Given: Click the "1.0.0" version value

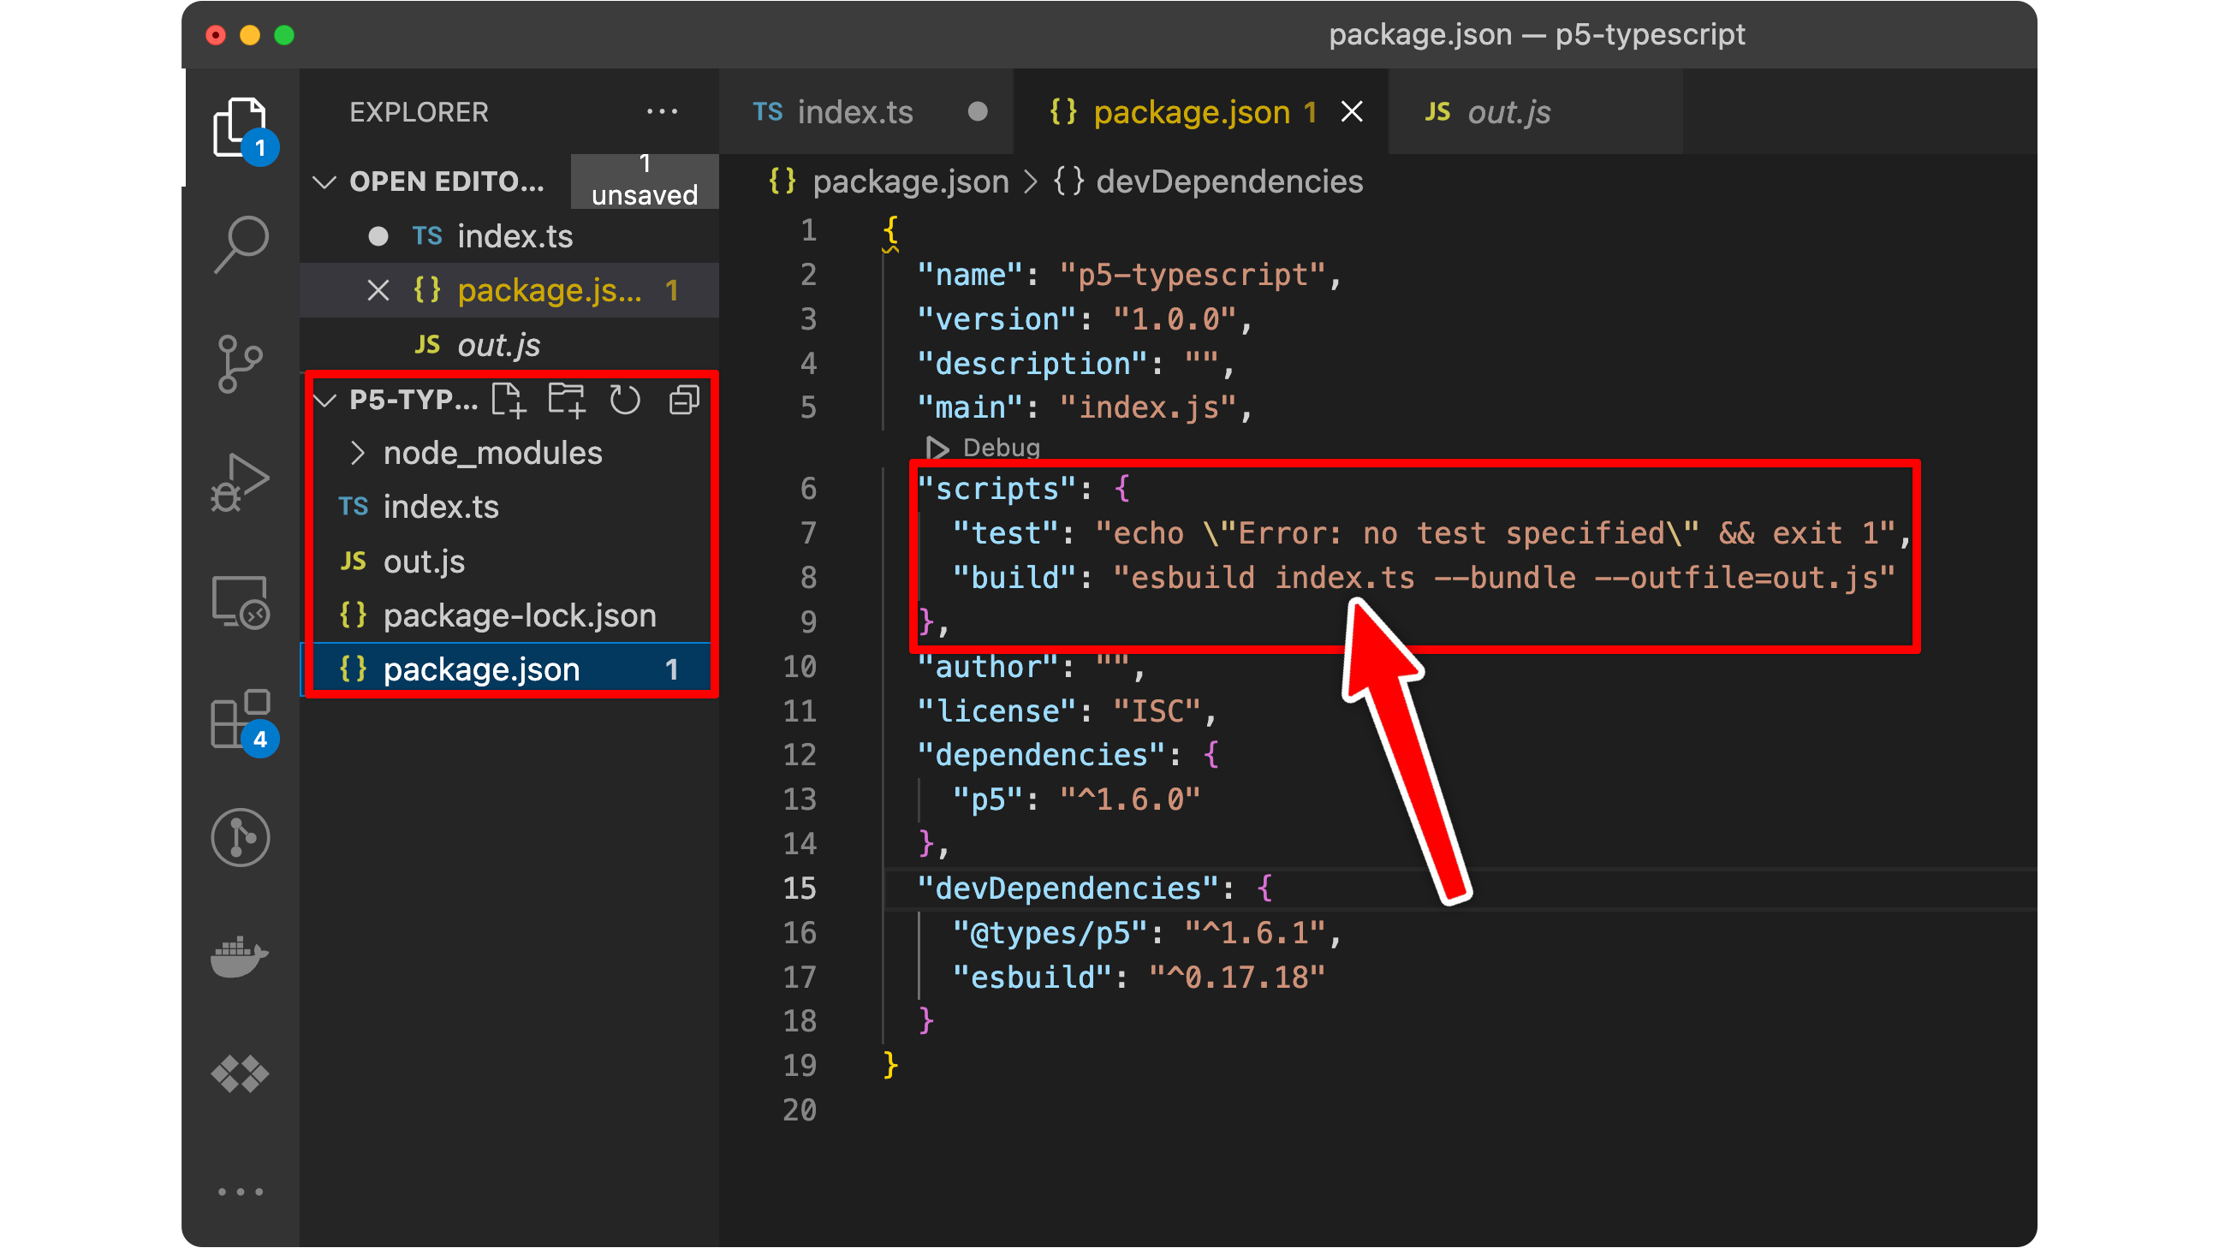Looking at the screenshot, I should [1174, 319].
